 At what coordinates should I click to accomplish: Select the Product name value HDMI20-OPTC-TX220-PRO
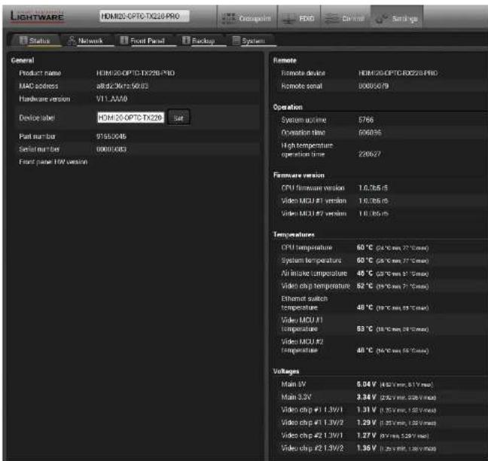(136, 73)
